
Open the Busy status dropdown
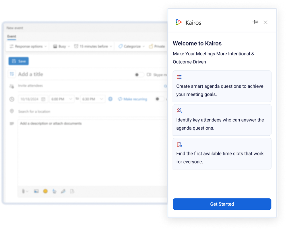61,46
